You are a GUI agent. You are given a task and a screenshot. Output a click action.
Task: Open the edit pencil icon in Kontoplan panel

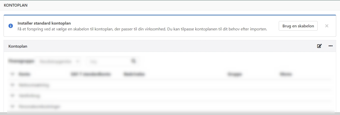pyautogui.click(x=319, y=46)
